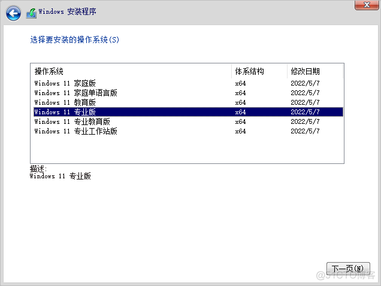Select Windows 11 专业教育版 row
This screenshot has width=381, height=286.
point(188,121)
